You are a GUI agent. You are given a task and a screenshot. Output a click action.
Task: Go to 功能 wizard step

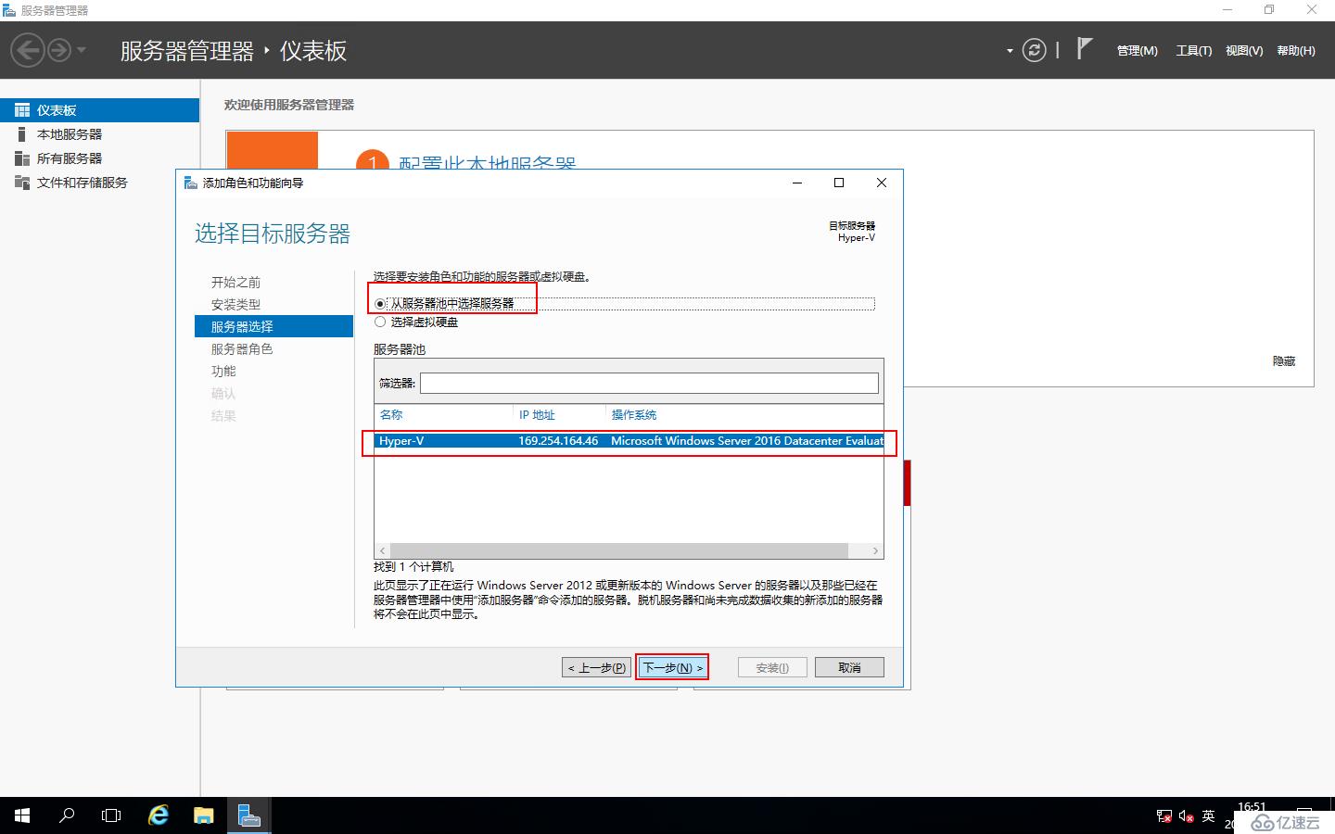223,372
